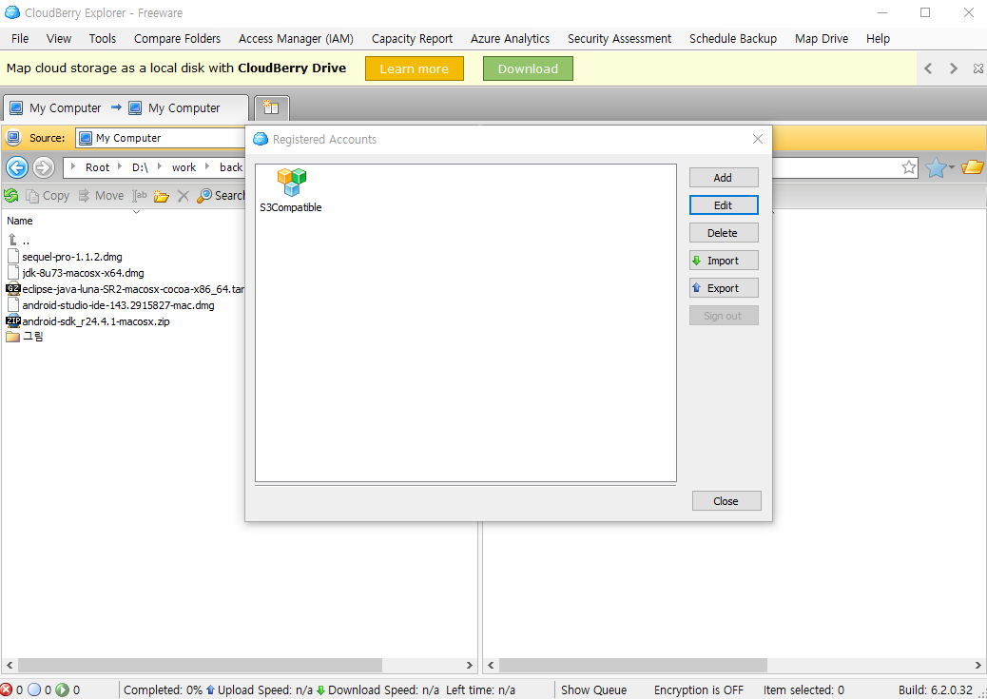Click the right arrow of left scrollbar
The width and height of the screenshot is (987, 699).
point(470,665)
